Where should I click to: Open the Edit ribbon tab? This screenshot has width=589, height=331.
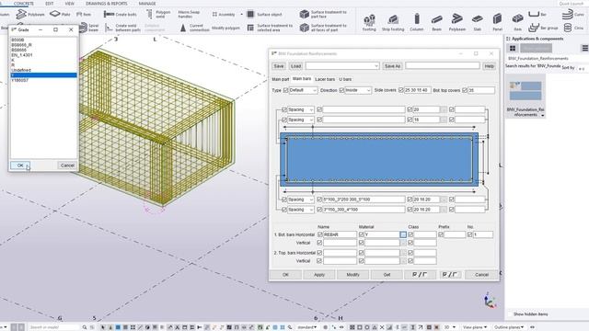pos(49,4)
